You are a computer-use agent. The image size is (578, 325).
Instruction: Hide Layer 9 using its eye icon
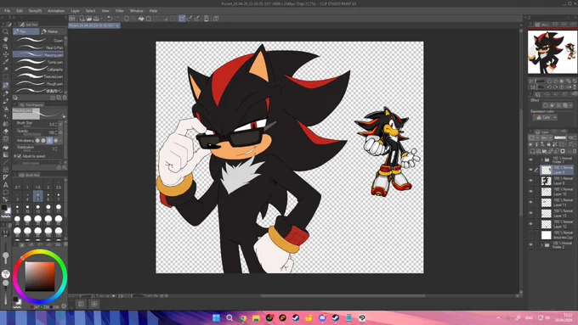pyautogui.click(x=530, y=170)
